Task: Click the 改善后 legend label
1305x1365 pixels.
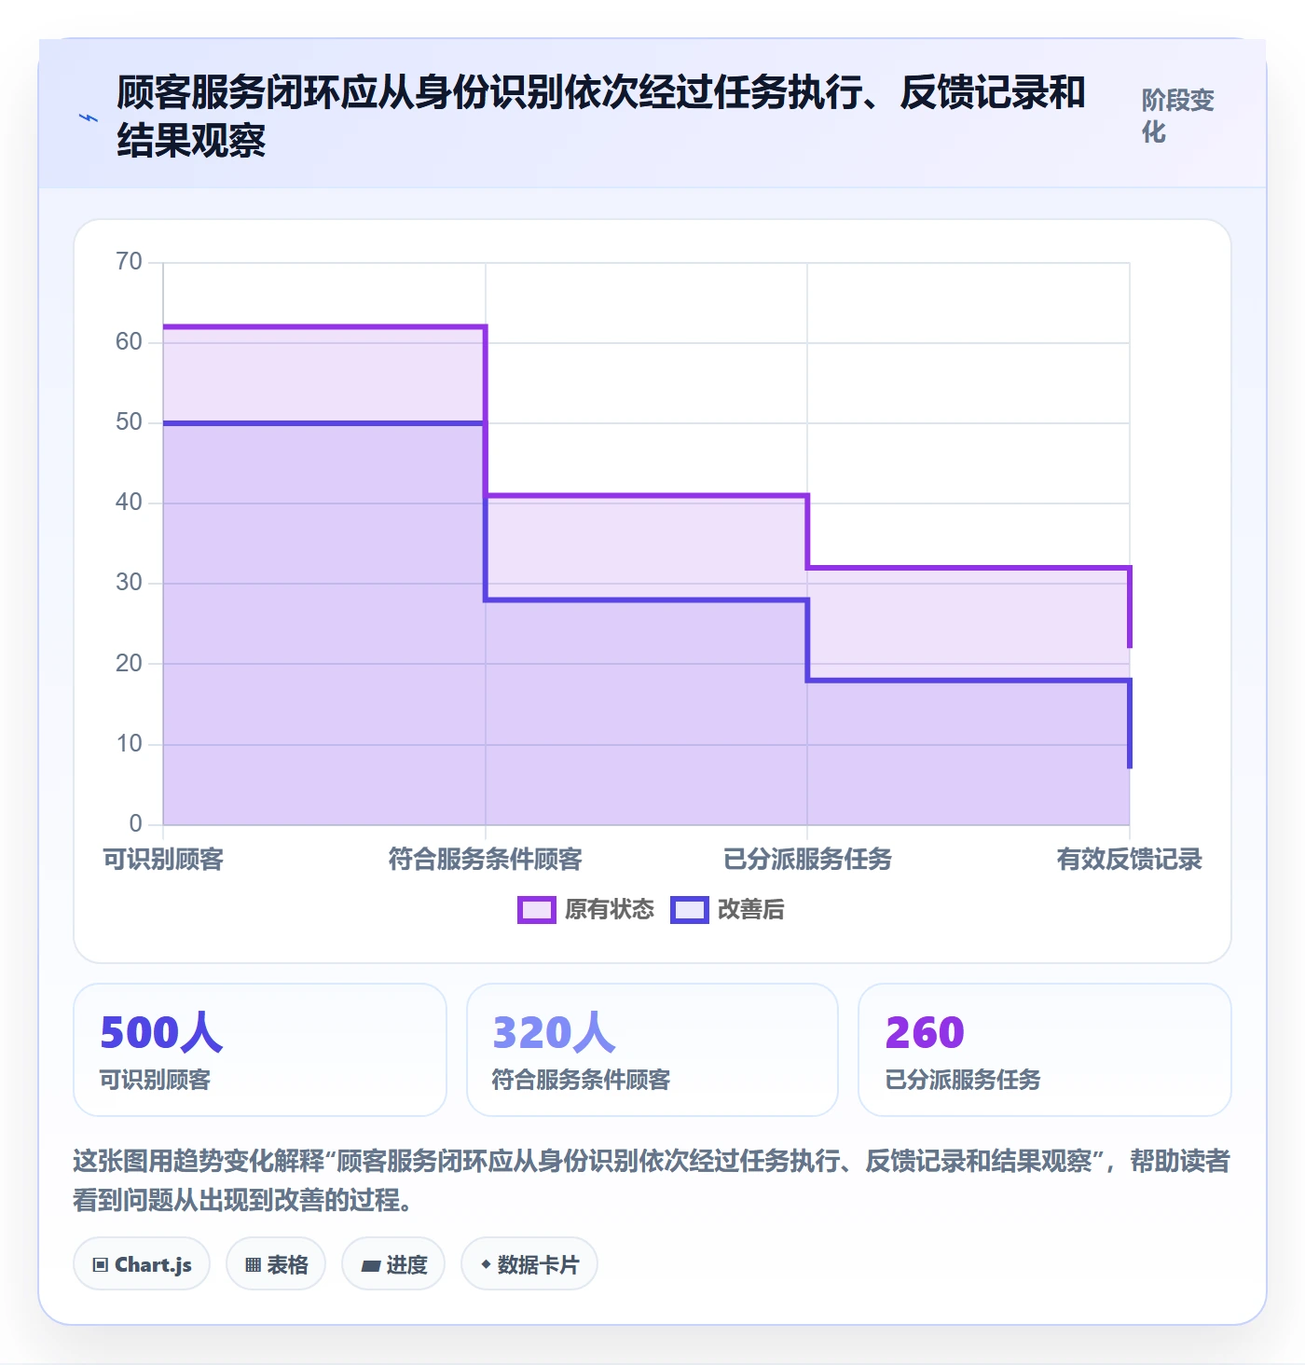Action: pos(751,910)
